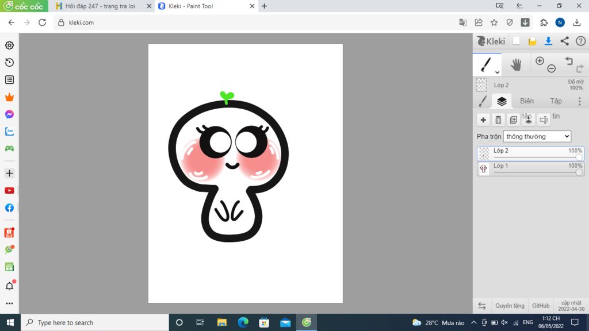Create a new blank image

[516, 41]
